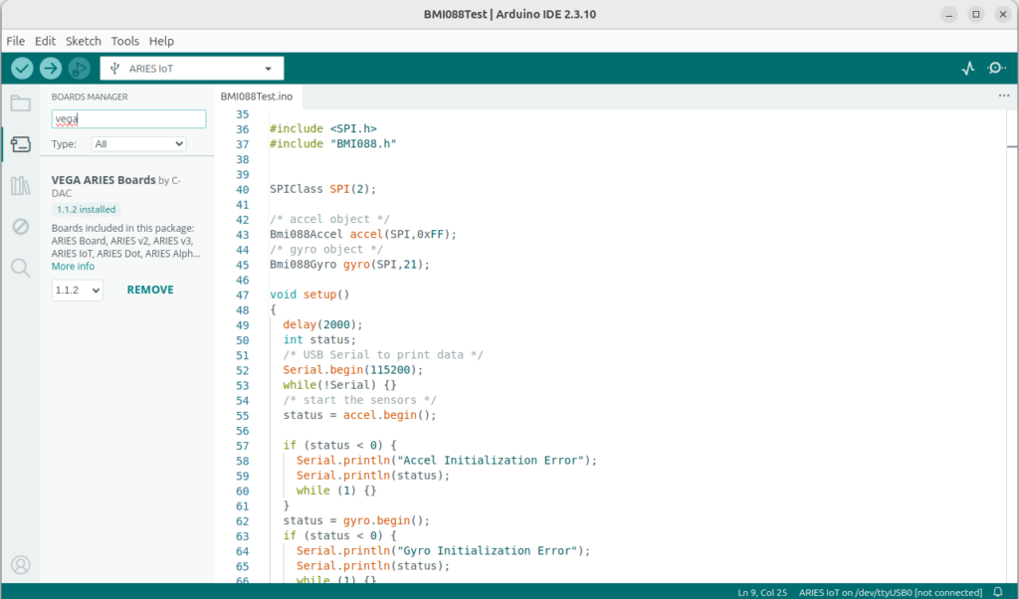Viewport: 1019px width, 599px height.
Task: Open the account profile icon
Action: point(21,564)
